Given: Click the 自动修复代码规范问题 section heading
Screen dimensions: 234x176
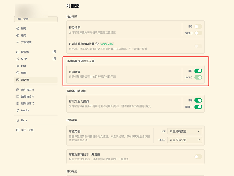Looking at the screenshot, I should (80, 61).
